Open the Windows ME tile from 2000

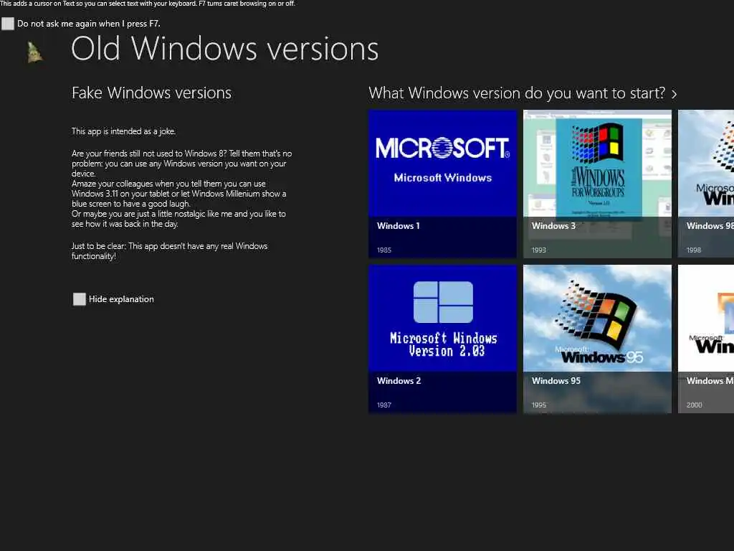pyautogui.click(x=706, y=339)
